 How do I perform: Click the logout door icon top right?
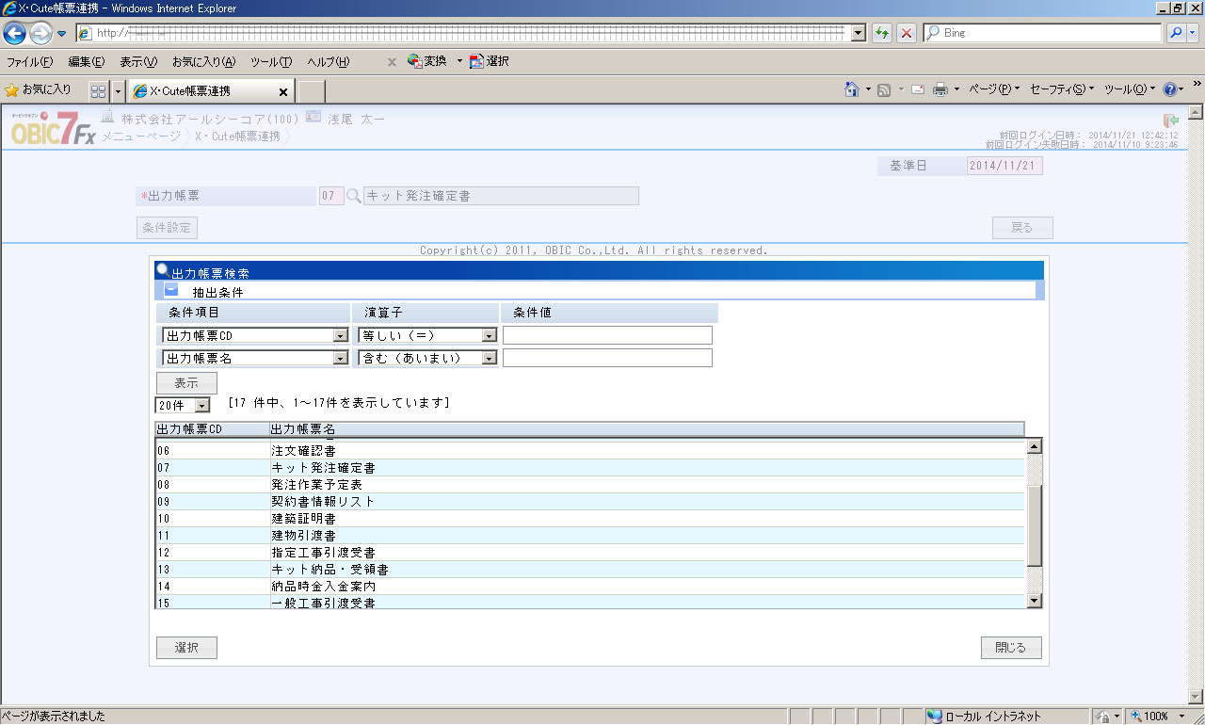[x=1171, y=121]
